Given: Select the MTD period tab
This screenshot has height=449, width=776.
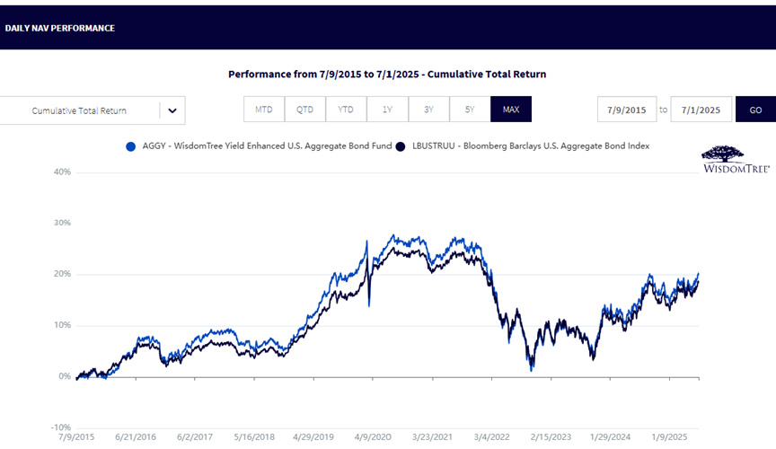Looking at the screenshot, I should coord(264,110).
